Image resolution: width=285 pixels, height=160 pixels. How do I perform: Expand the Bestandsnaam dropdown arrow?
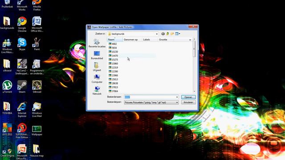point(177,97)
